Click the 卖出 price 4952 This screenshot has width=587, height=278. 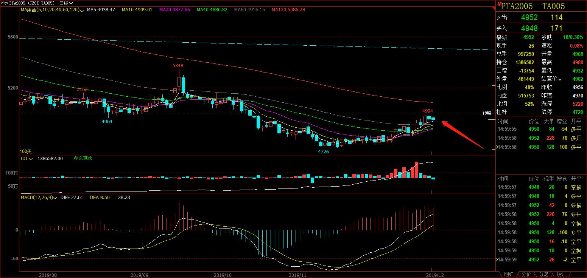(x=529, y=17)
